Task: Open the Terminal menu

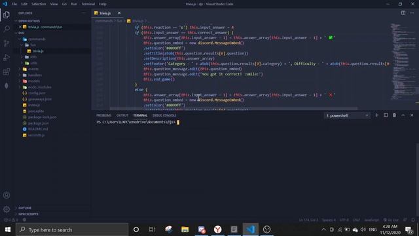Action: point(88,4)
